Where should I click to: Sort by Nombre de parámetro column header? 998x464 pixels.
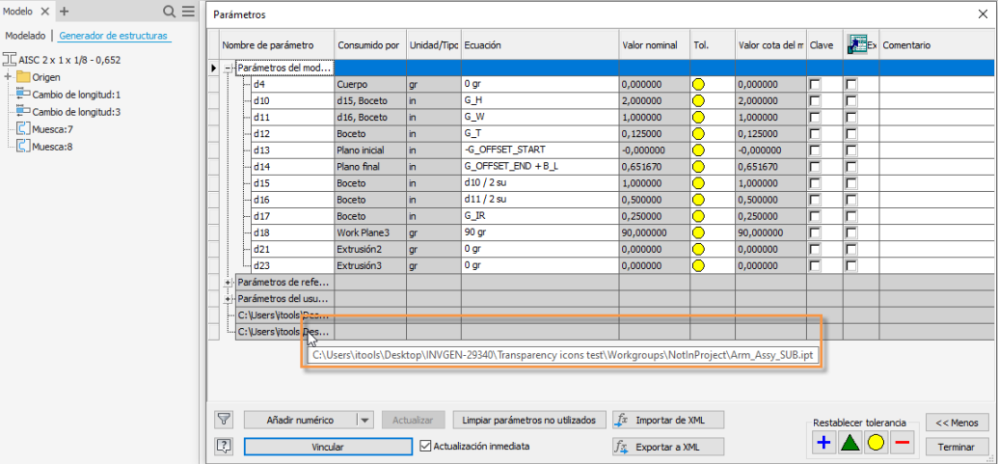(x=277, y=45)
